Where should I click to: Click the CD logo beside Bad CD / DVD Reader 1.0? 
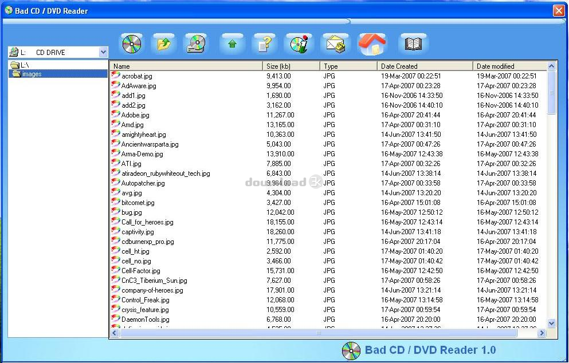[x=351, y=350]
